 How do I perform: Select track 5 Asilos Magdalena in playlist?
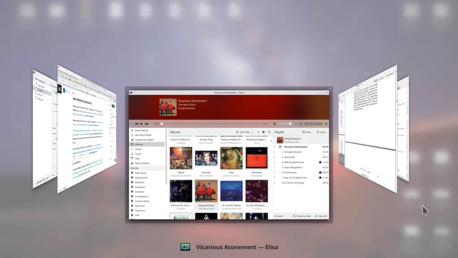click(301, 168)
